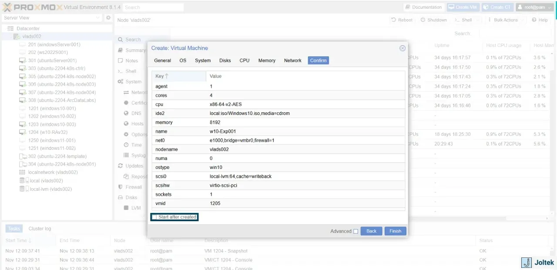Open the System wizard tab
Image resolution: width=557 pixels, height=270 pixels.
(x=203, y=61)
